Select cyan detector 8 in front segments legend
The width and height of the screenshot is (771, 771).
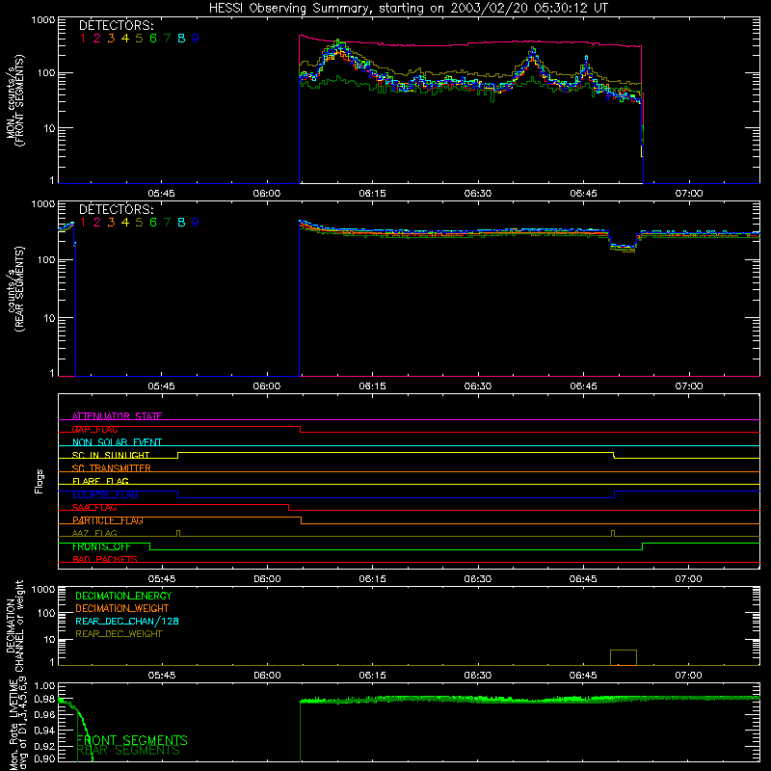pos(181,39)
